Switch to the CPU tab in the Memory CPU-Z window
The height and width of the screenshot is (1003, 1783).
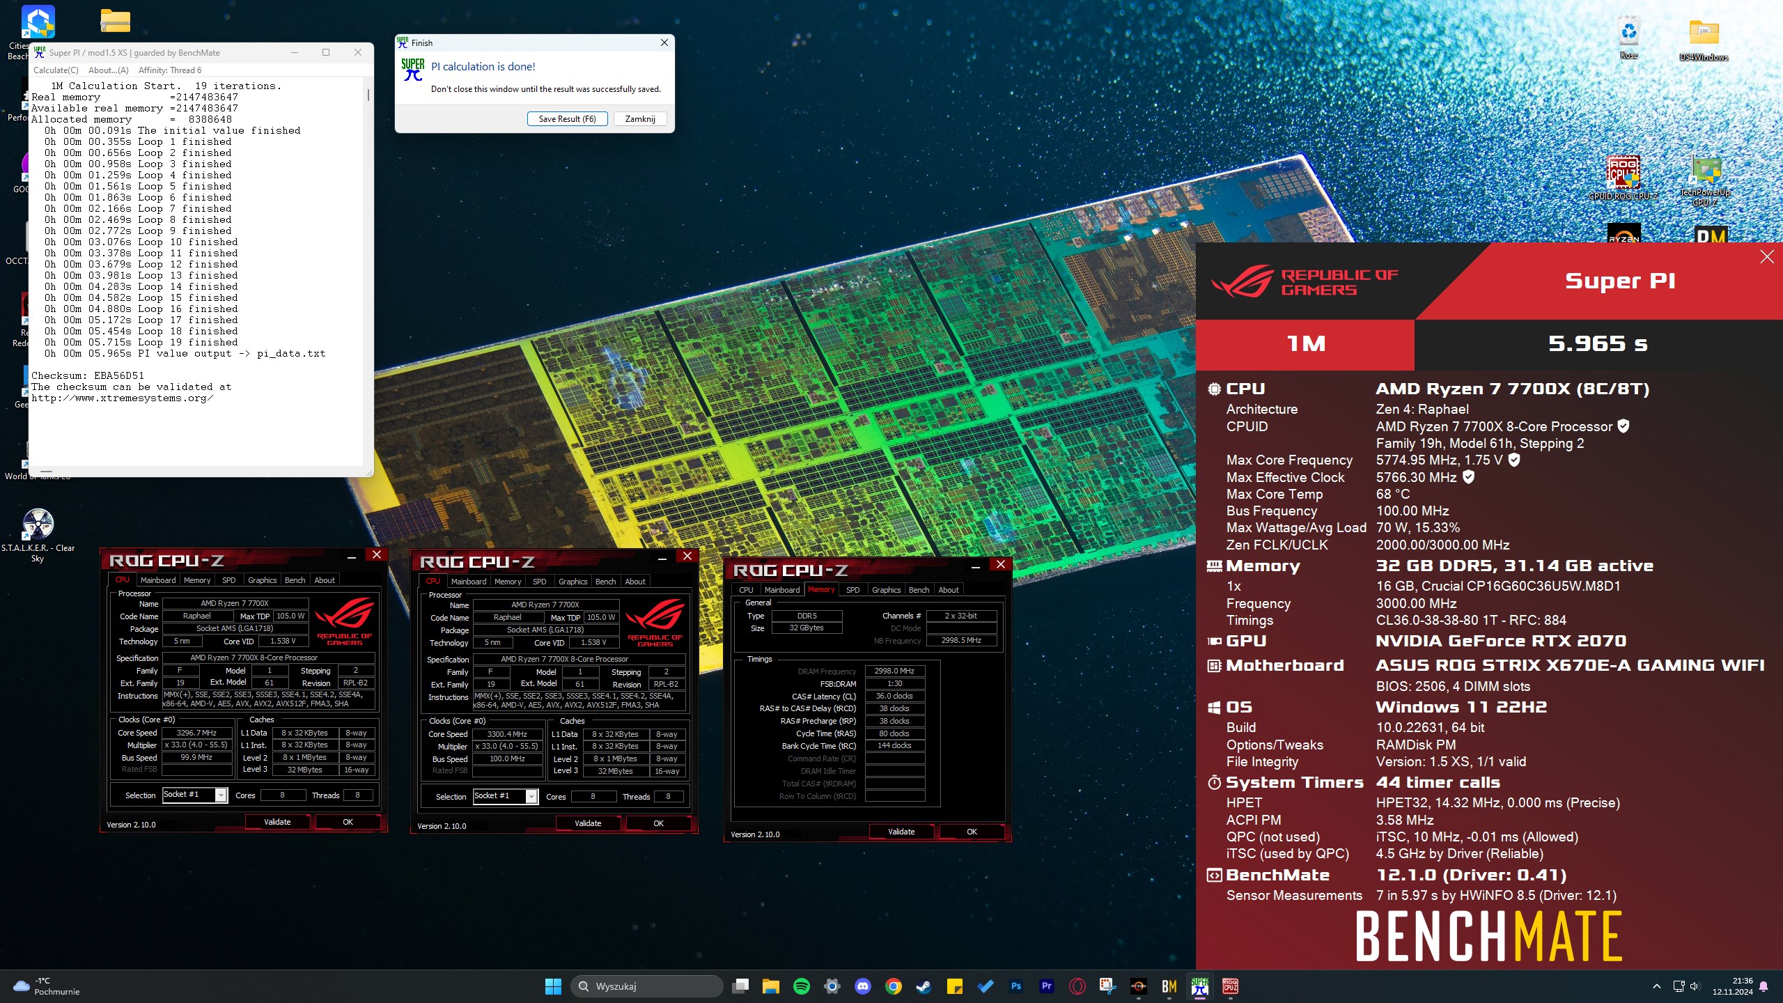tap(746, 590)
